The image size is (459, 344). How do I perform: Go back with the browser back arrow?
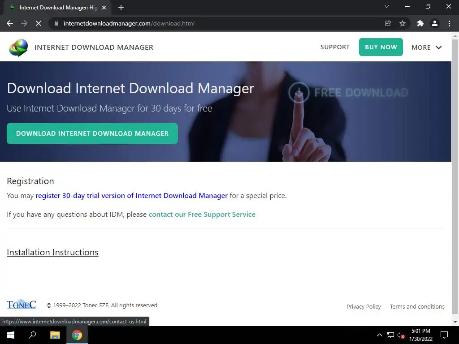10,23
